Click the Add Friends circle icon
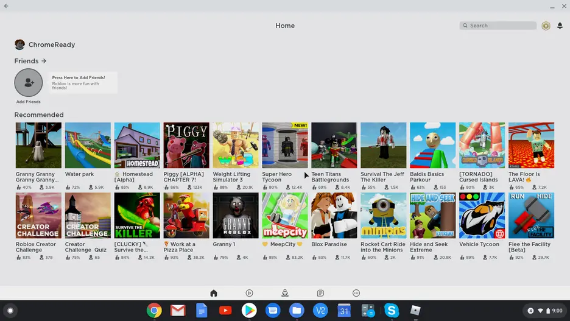 (x=29, y=82)
